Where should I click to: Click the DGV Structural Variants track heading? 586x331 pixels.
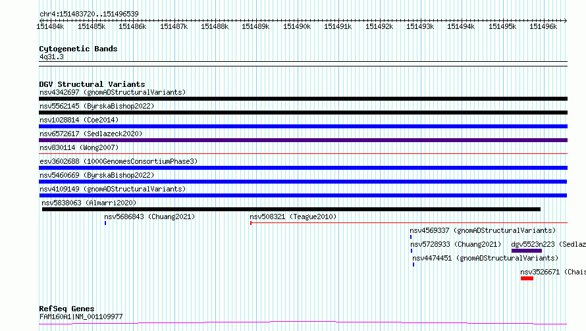[x=92, y=84]
